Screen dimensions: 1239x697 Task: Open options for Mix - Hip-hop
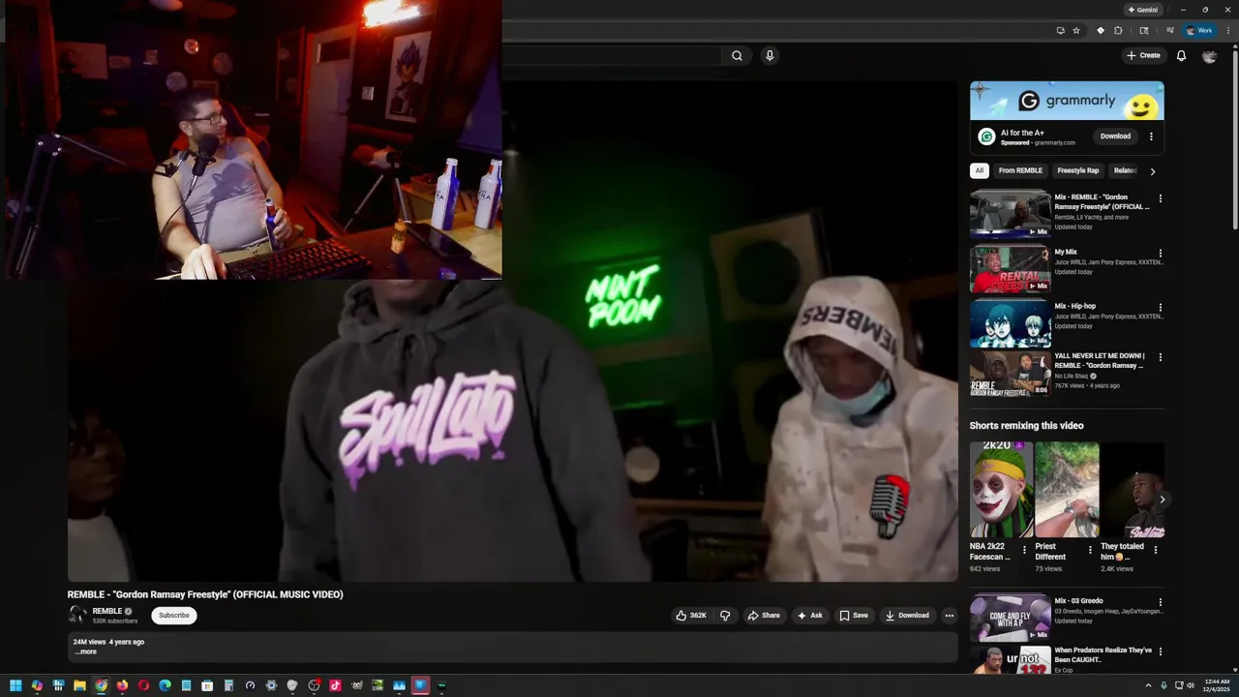(x=1161, y=308)
